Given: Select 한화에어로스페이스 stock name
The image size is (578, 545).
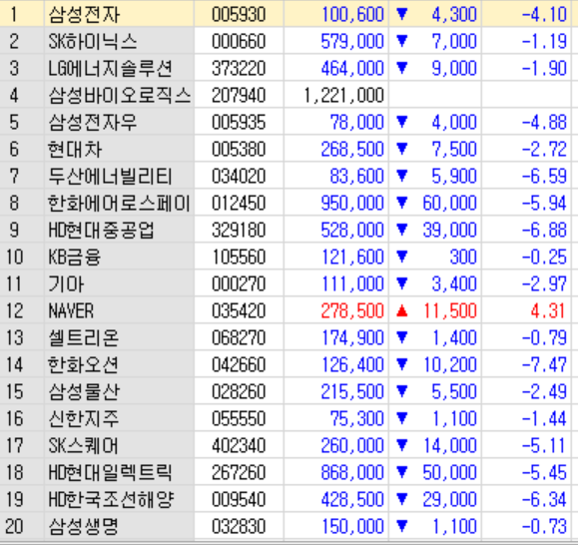Looking at the screenshot, I should tap(119, 203).
